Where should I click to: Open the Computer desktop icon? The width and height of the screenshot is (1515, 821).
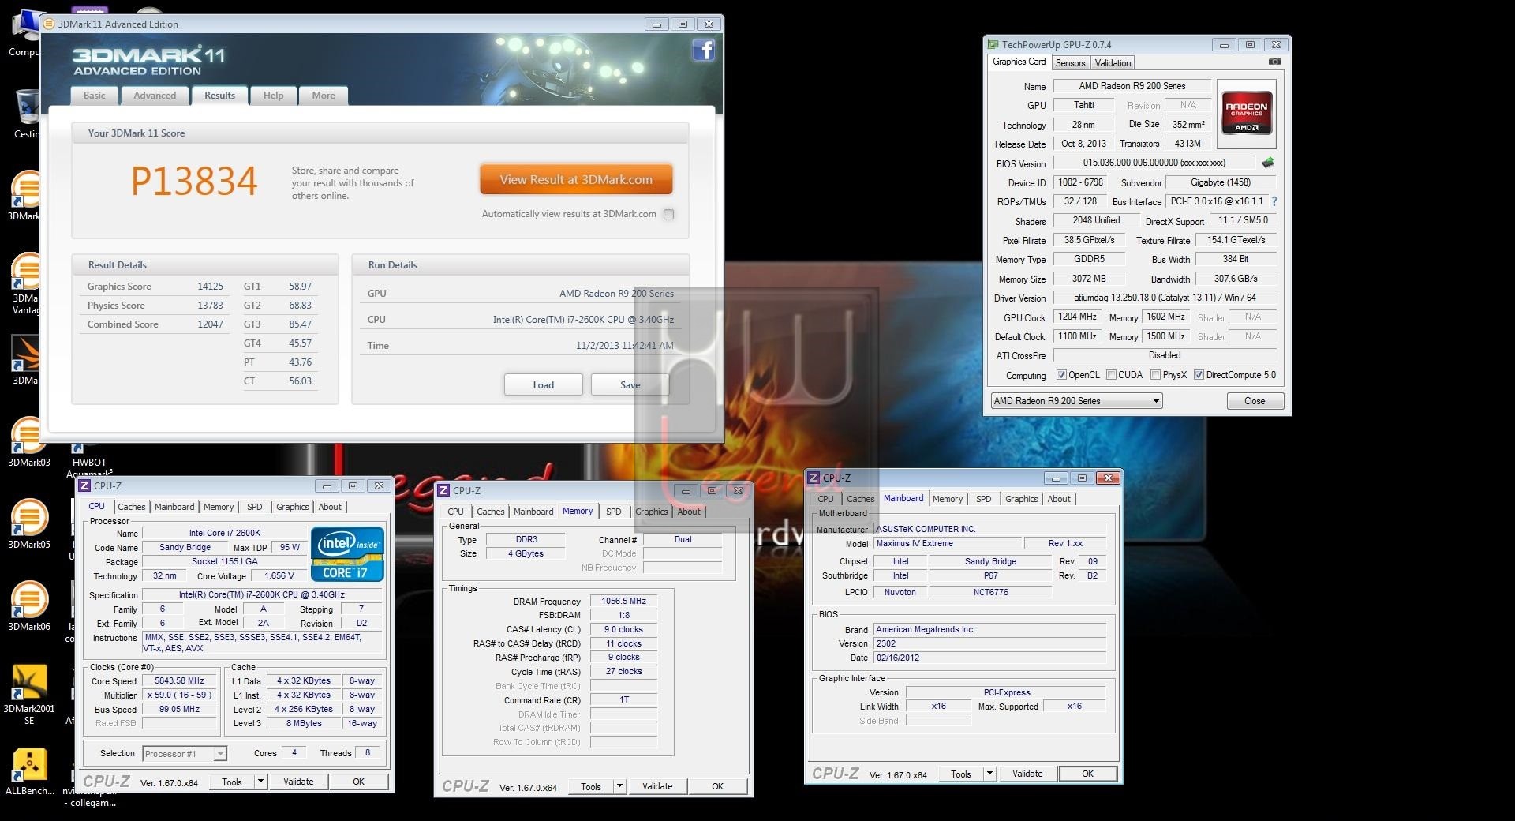[x=24, y=33]
